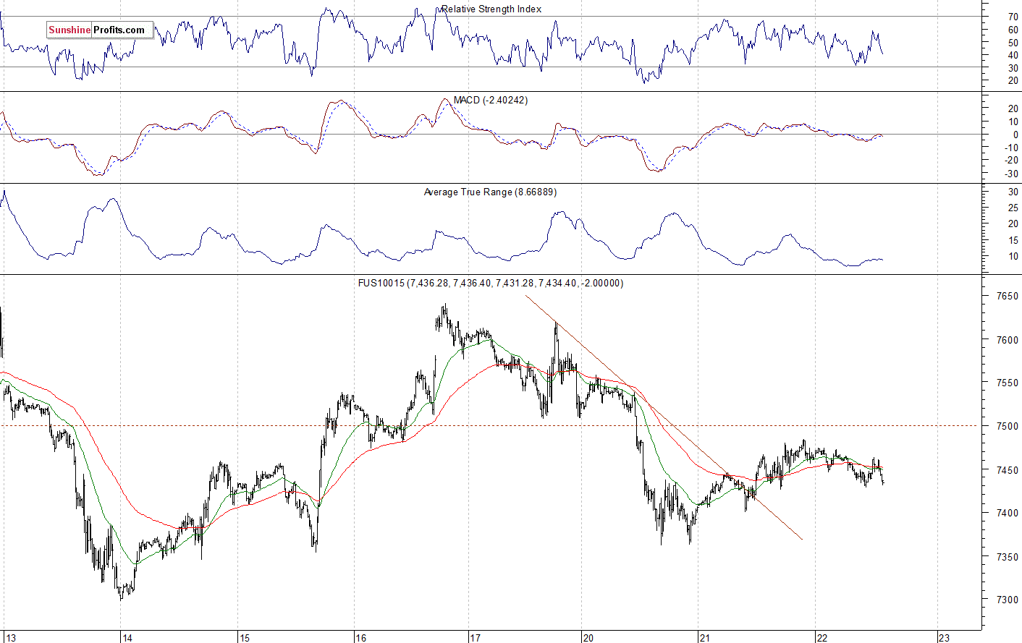Select date label 20 on time axis
1022x643 pixels.
[x=588, y=637]
